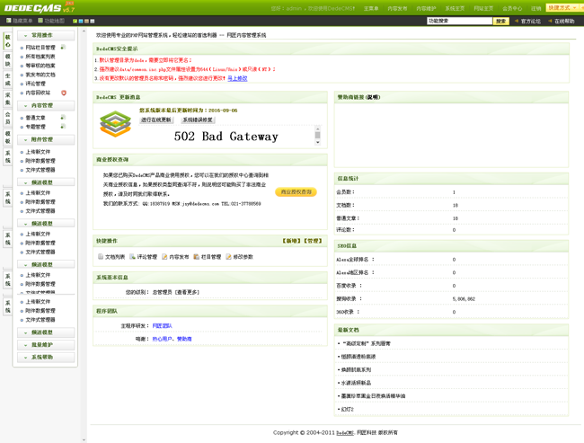
Task: Open 内容维护 in the top navigation
Action: 426,8
